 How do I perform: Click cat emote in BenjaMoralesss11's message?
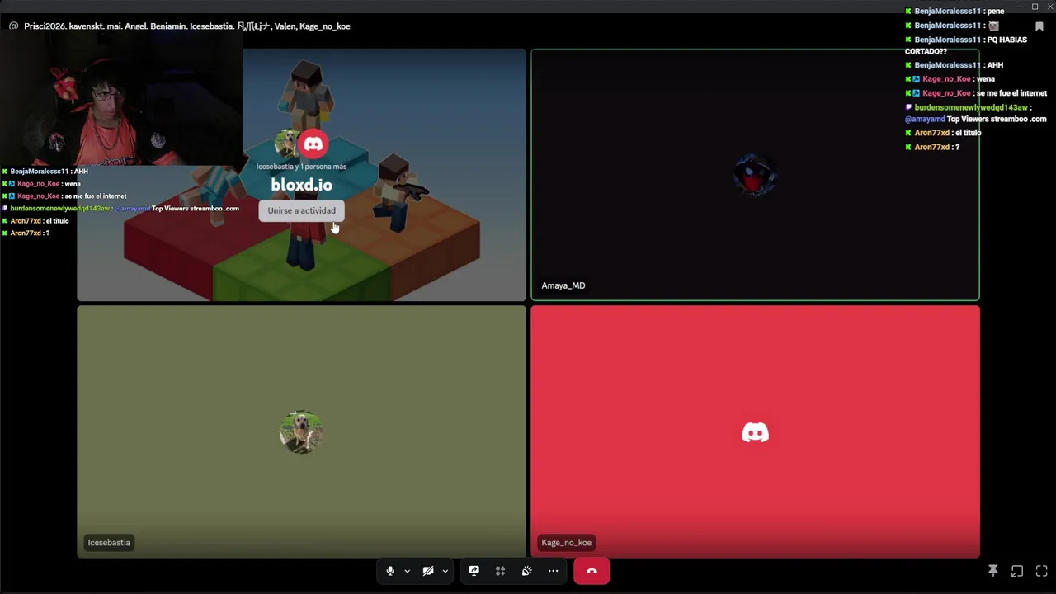click(x=993, y=26)
